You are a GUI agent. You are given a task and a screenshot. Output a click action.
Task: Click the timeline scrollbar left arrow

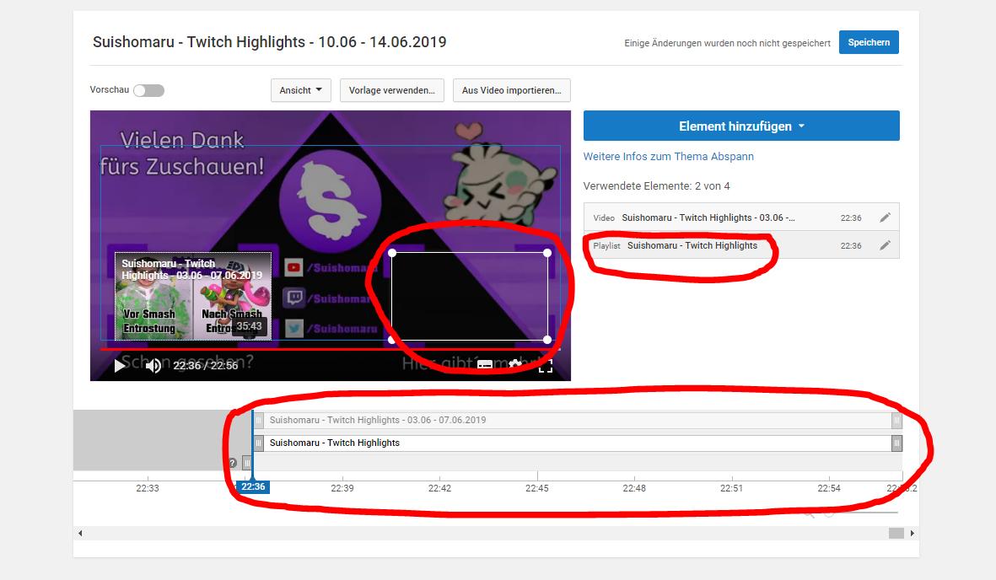[80, 533]
